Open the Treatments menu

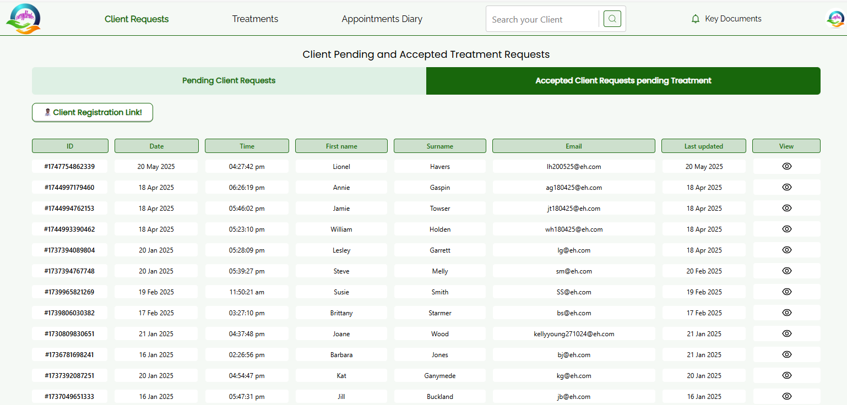point(255,19)
